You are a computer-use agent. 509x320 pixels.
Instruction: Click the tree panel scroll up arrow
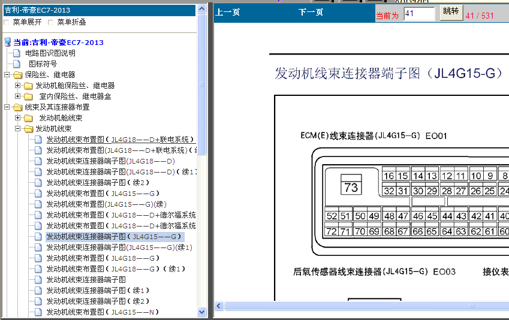pos(201,9)
